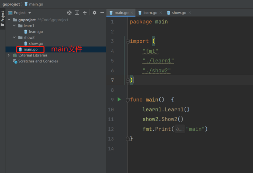The image size is (253, 173).
Task: Run main function via green gutter arrow
Action: [x=119, y=100]
